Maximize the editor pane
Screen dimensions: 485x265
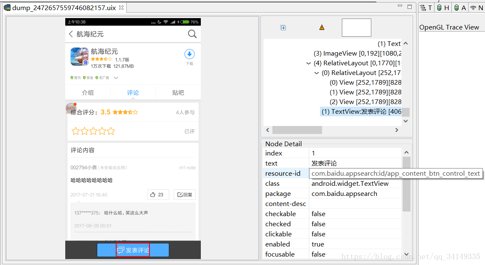point(410,6)
